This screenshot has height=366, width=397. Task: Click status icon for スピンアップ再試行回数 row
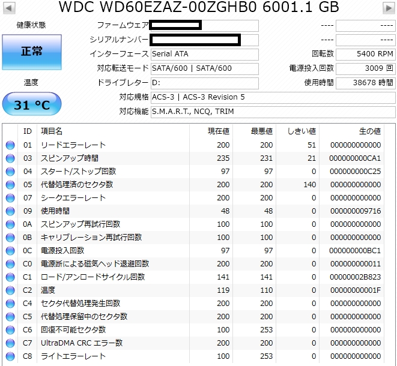[x=10, y=224]
